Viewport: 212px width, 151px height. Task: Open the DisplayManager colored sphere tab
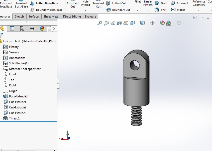tap(42, 28)
